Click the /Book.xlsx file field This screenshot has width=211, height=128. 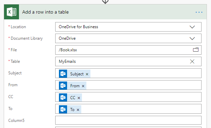pyautogui.click(x=128, y=50)
